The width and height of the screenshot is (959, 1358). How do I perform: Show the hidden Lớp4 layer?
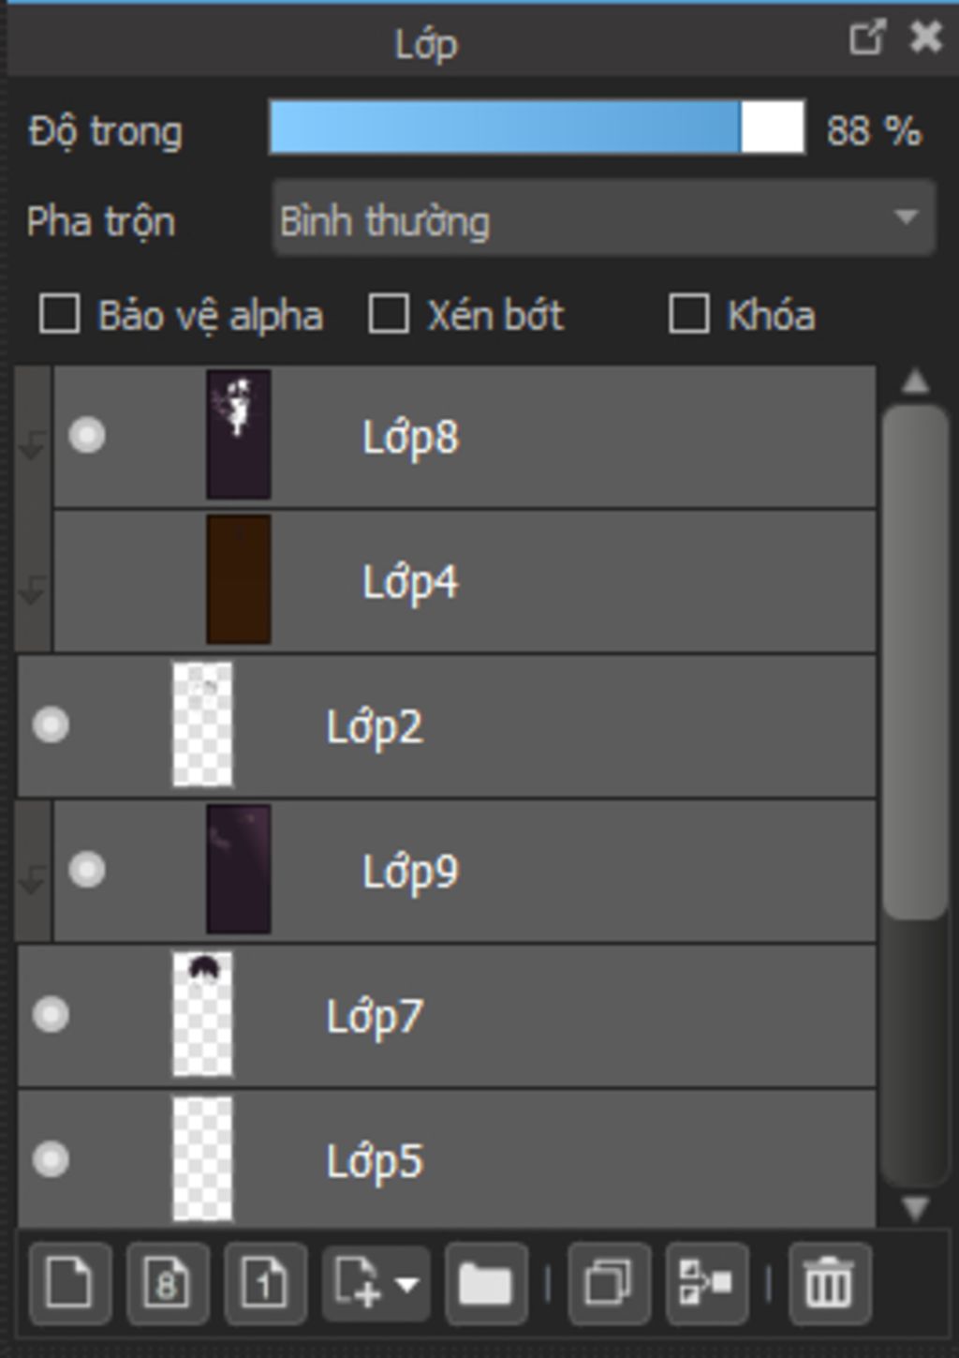click(87, 581)
